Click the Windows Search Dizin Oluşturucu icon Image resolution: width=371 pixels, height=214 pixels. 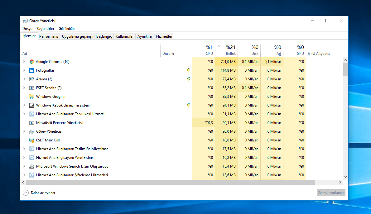(32, 166)
